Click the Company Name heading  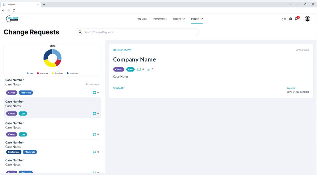[x=134, y=59]
